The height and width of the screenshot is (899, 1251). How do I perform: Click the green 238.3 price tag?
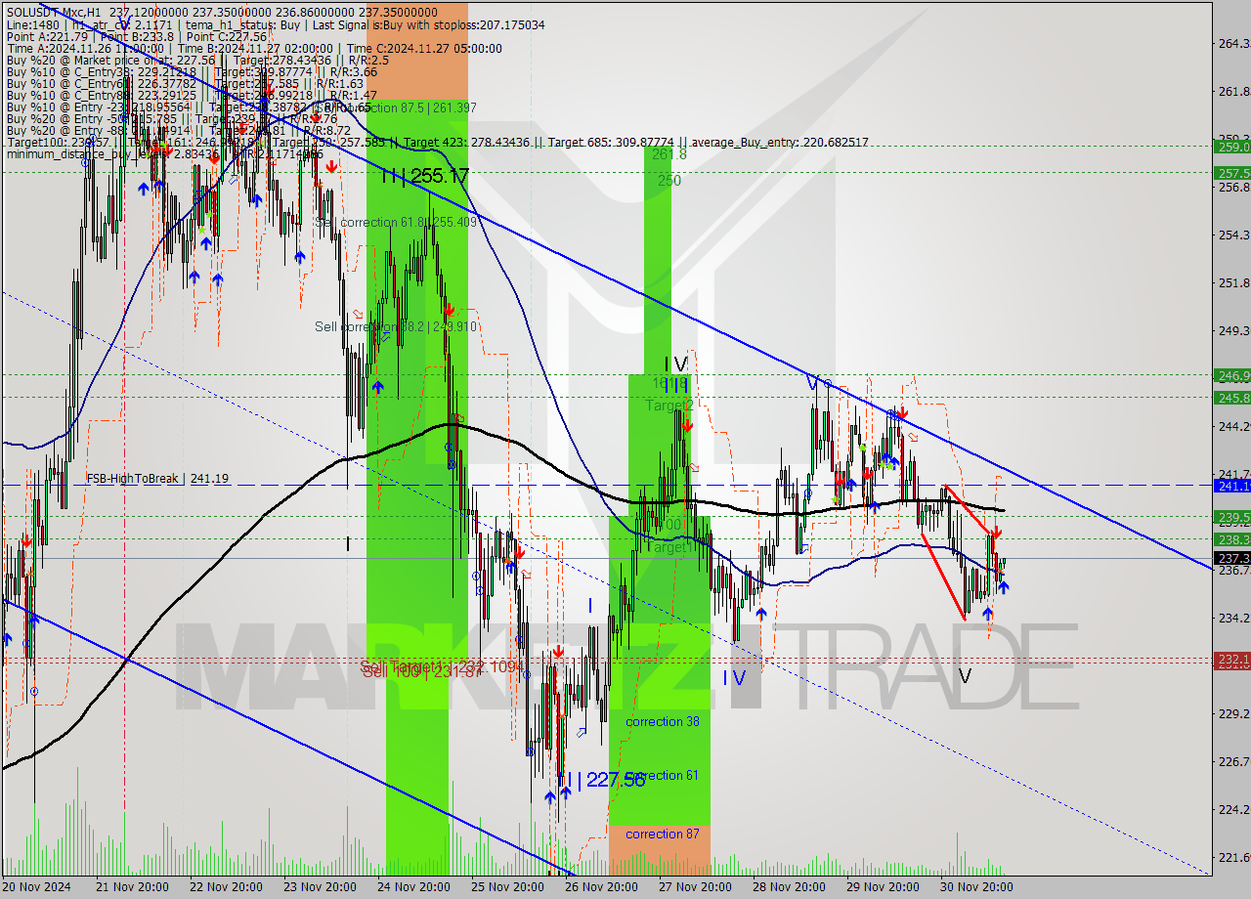point(1231,538)
